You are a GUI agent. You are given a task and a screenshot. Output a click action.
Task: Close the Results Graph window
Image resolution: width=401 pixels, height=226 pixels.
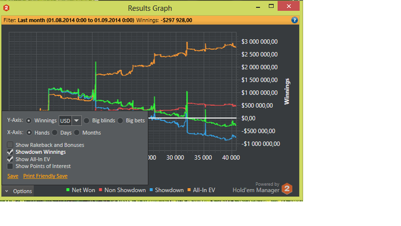289,6
